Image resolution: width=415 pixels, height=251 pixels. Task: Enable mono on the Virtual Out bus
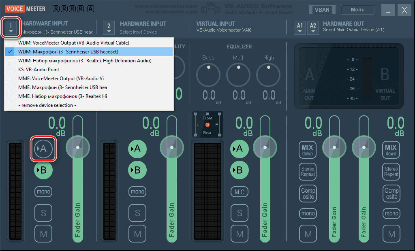tap(391, 213)
